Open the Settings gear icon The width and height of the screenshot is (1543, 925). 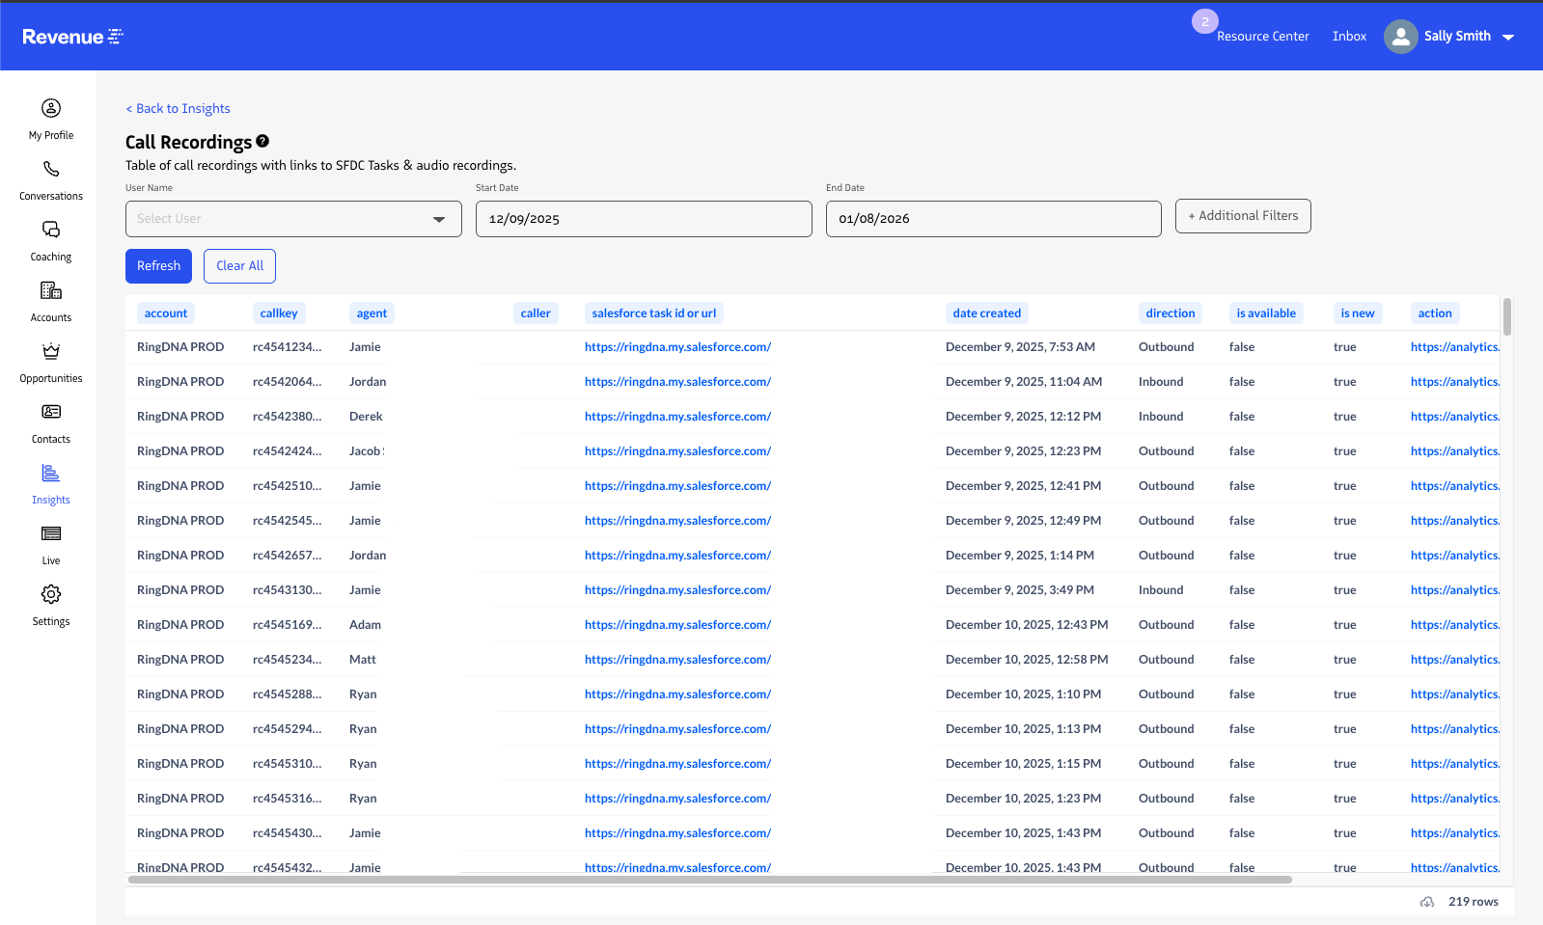pyautogui.click(x=51, y=594)
